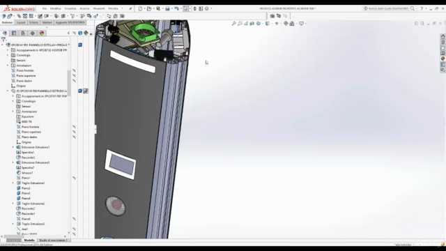Image resolution: width=446 pixels, height=251 pixels.
Task: Open the File menu
Action: [45, 8]
